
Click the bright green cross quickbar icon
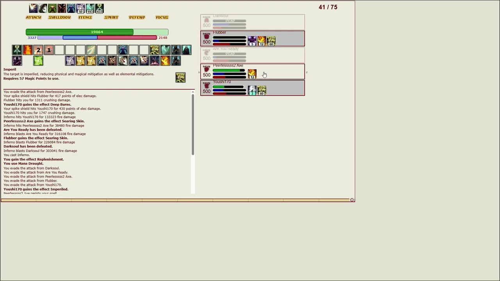point(38,60)
